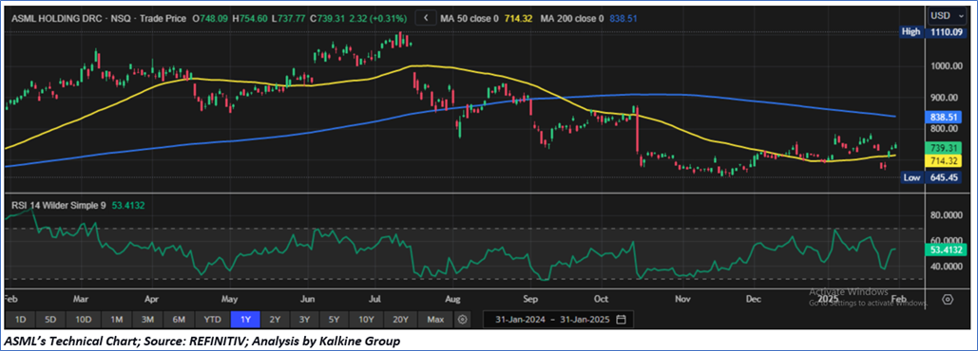Open chart settings gear at bottom right

click(x=948, y=300)
